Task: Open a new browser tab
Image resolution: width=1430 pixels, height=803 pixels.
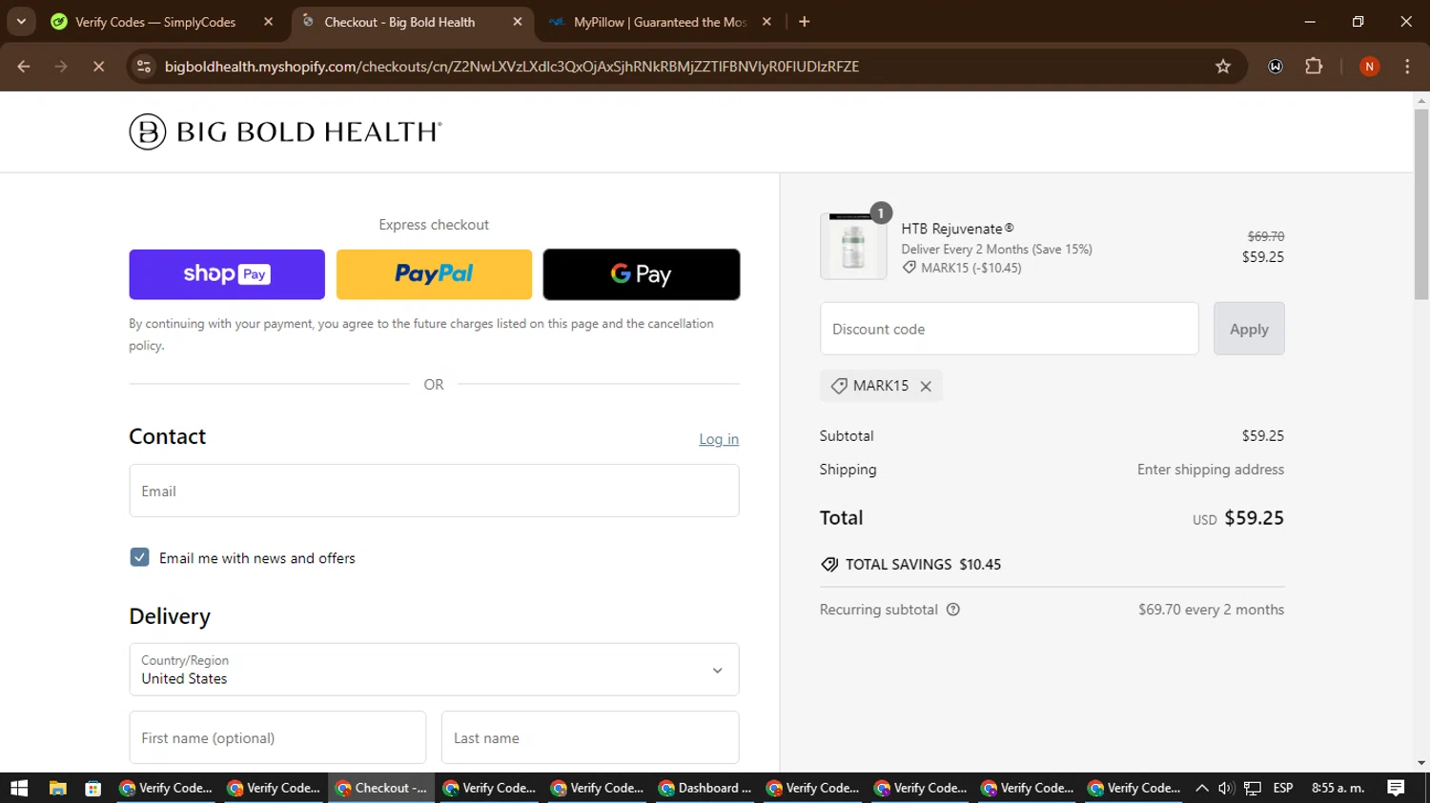Action: click(805, 22)
